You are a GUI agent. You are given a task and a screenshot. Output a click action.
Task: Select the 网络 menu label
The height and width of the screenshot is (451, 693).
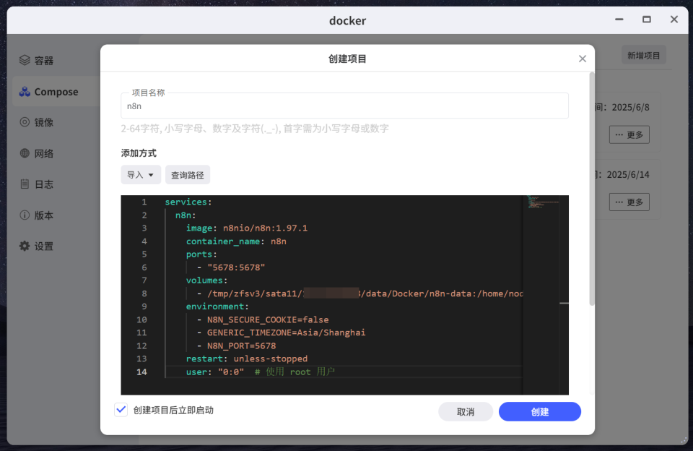tap(44, 153)
